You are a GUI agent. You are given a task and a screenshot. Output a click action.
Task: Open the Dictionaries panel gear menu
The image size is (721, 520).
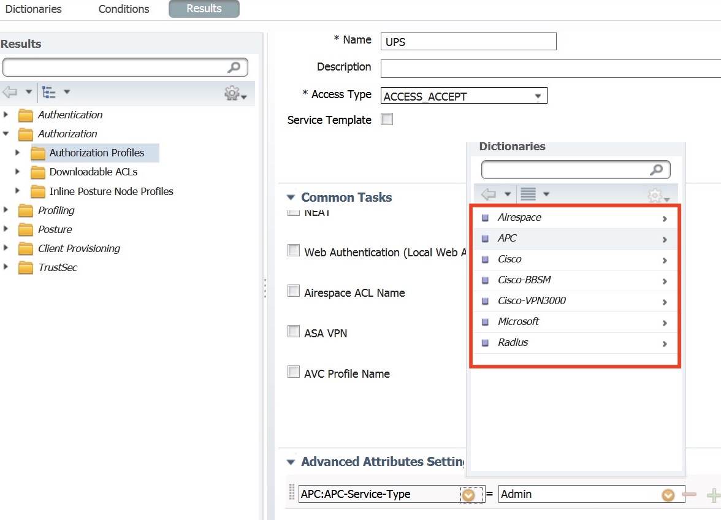click(655, 195)
